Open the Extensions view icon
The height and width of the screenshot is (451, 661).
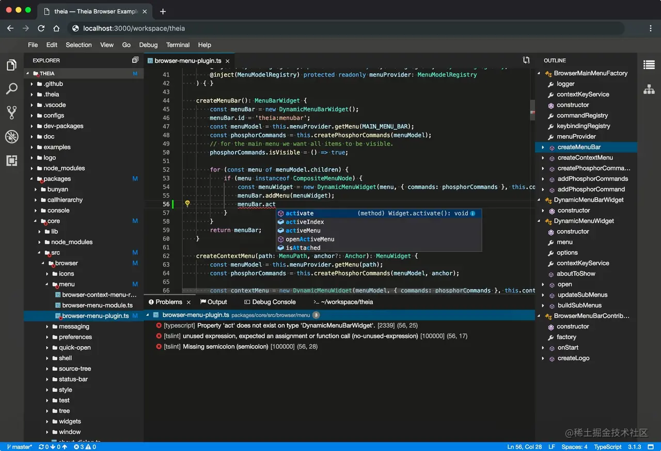tap(11, 160)
